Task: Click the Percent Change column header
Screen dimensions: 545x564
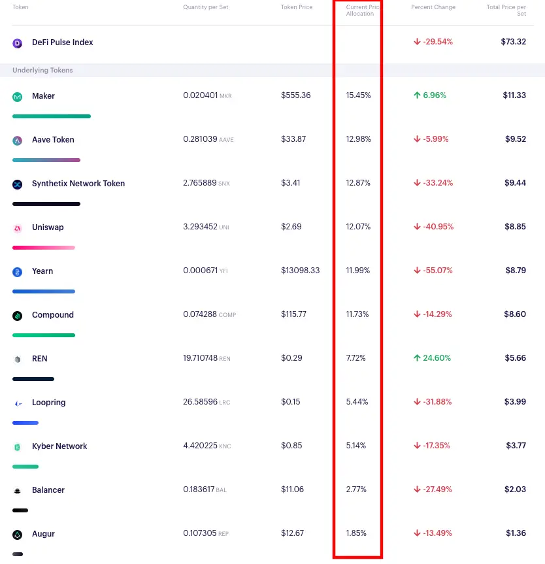Action: pos(433,7)
